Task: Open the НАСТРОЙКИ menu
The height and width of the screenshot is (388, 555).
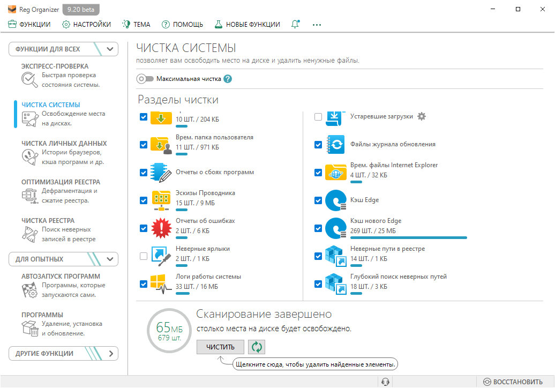Action: point(87,24)
